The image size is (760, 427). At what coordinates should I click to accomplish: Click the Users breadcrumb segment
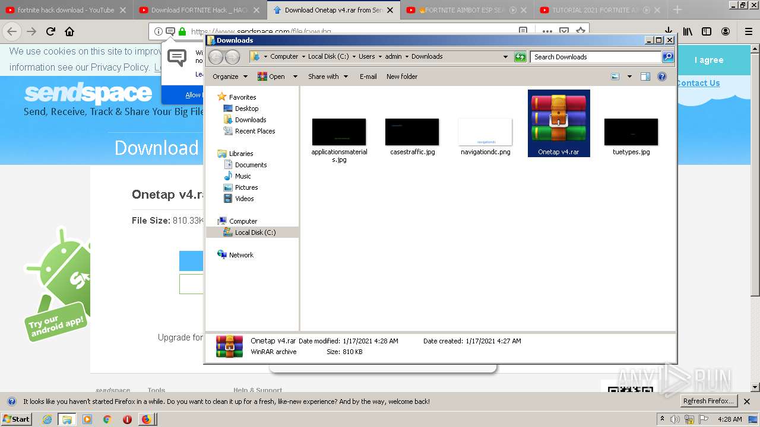[x=366, y=57]
